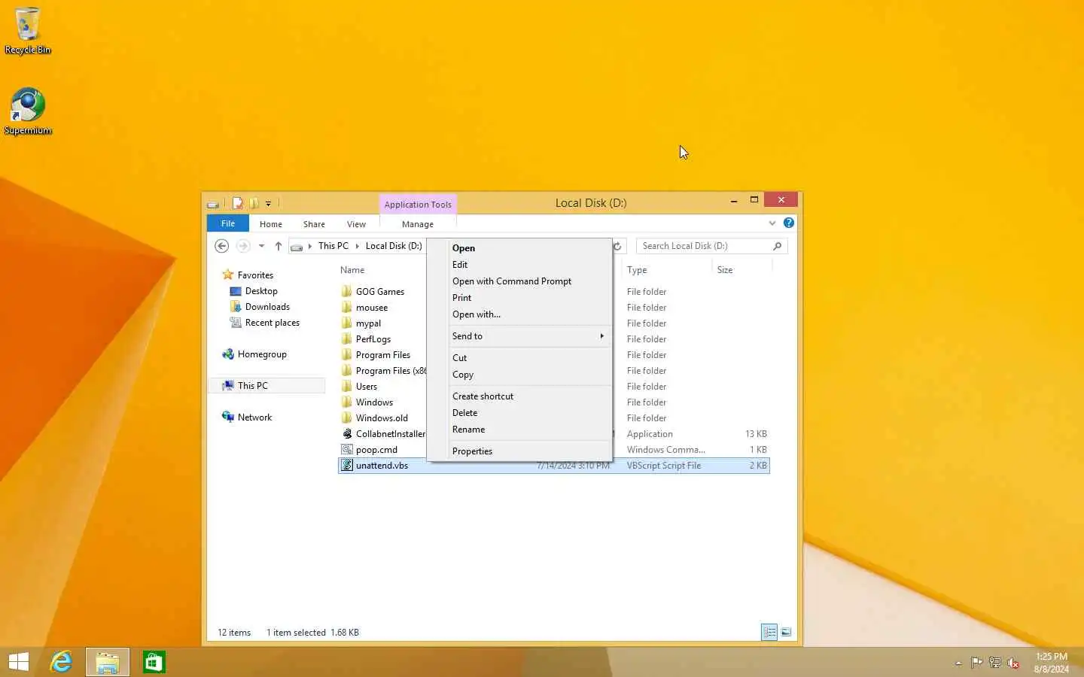Screen dimensions: 1084x677
Task: Switch to Details view icon in status bar
Action: click(x=769, y=632)
